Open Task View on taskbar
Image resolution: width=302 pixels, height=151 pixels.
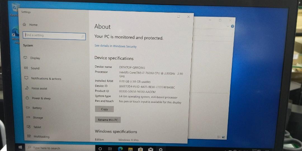(x=110, y=149)
